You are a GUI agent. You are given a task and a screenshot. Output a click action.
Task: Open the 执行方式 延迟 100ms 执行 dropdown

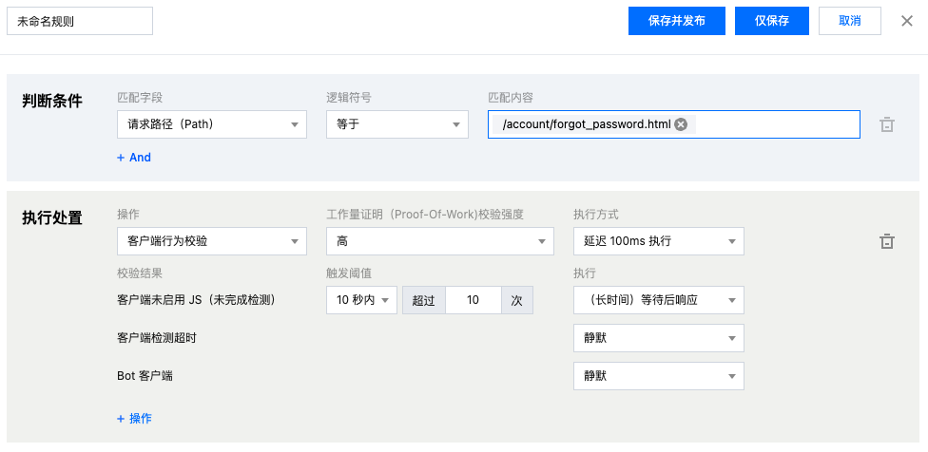coord(658,241)
